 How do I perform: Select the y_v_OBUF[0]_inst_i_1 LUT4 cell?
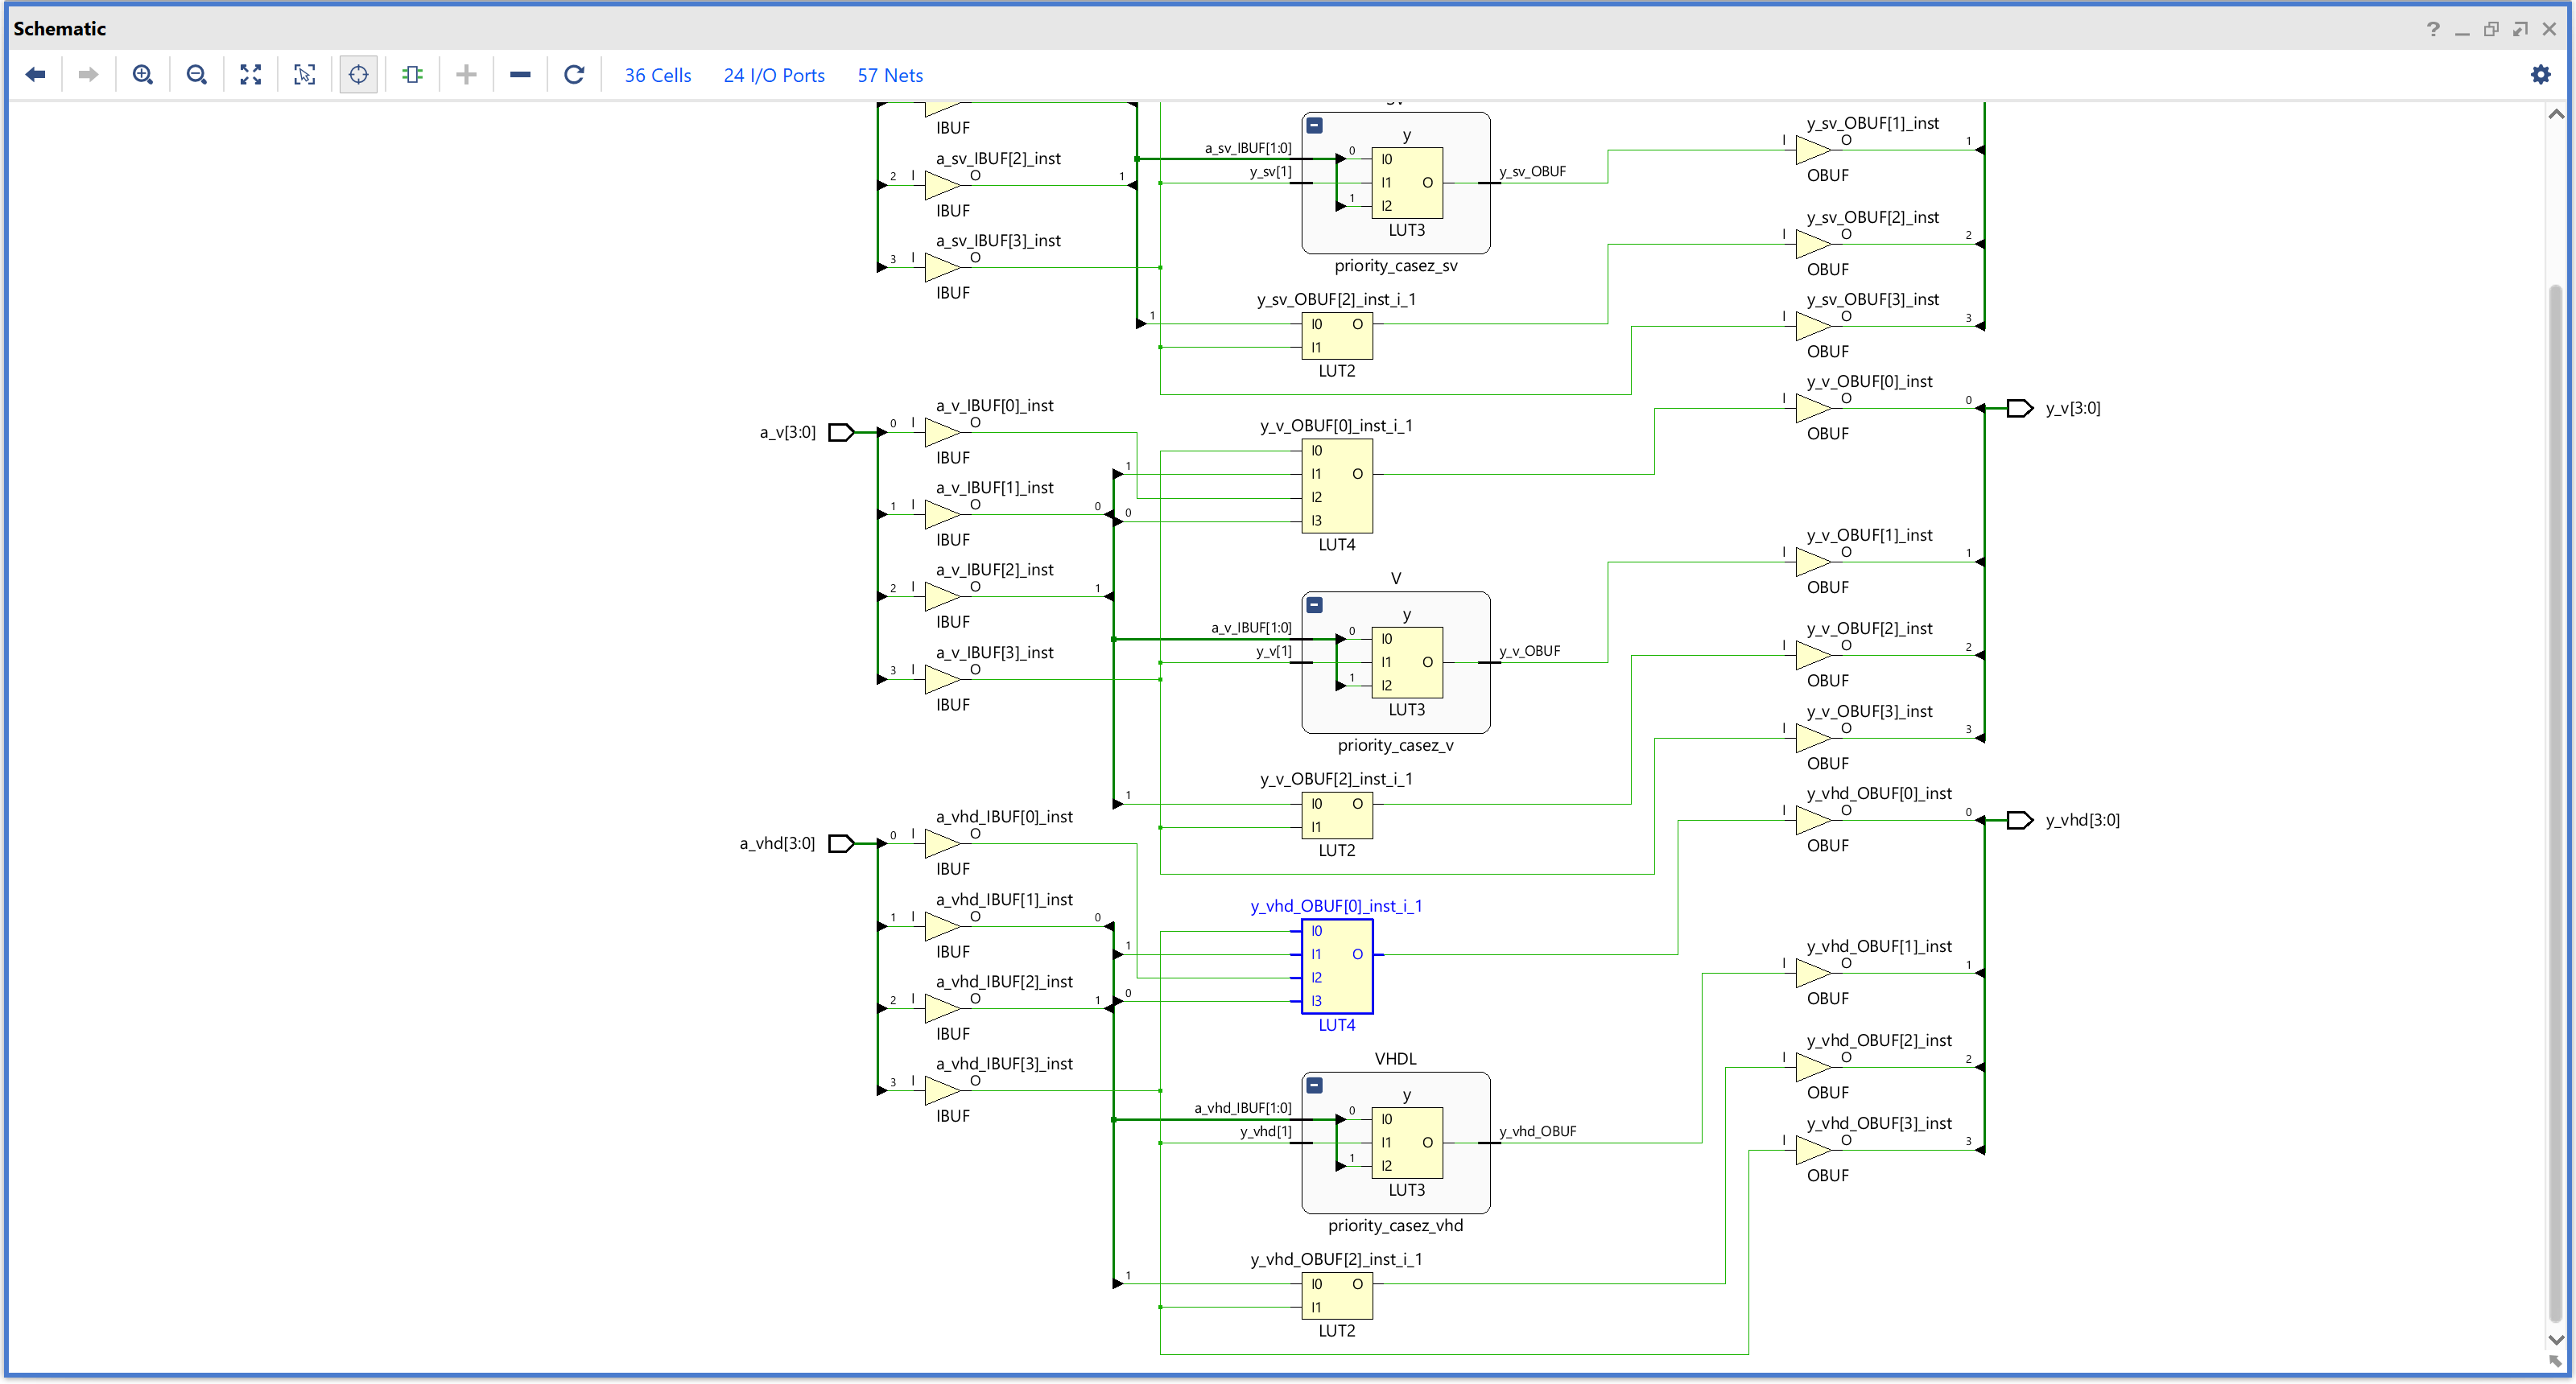1337,487
